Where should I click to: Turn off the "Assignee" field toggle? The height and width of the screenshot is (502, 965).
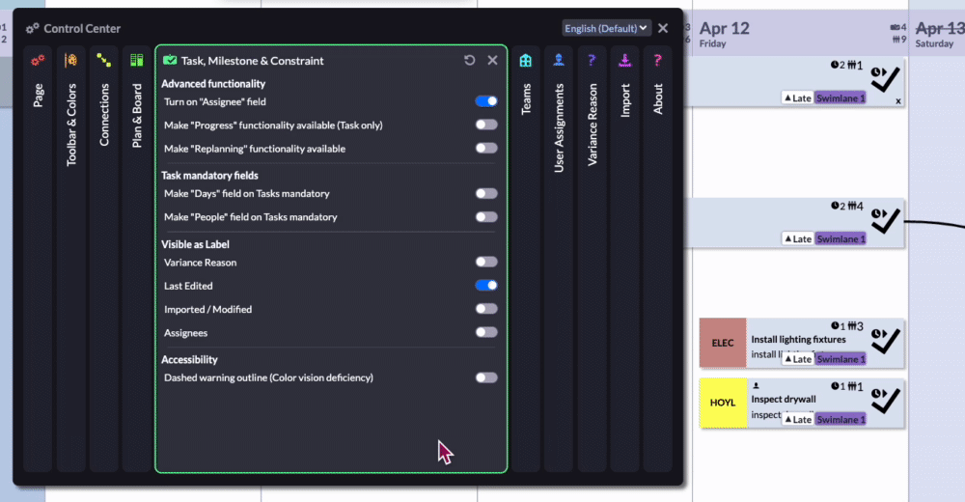(x=486, y=101)
